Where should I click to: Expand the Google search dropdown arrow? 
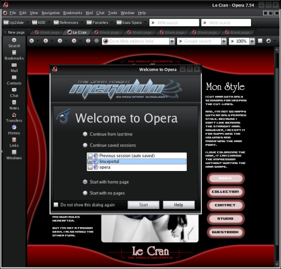pos(223,41)
